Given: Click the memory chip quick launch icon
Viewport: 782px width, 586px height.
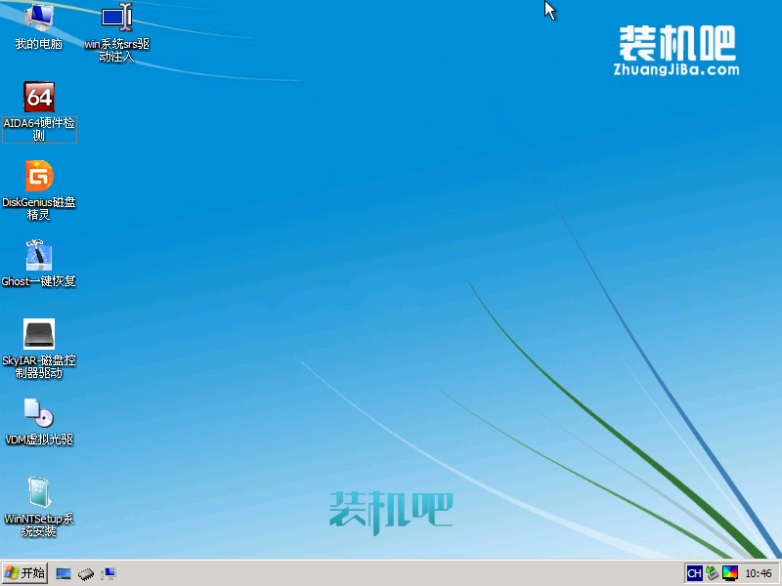Looking at the screenshot, I should tap(86, 573).
